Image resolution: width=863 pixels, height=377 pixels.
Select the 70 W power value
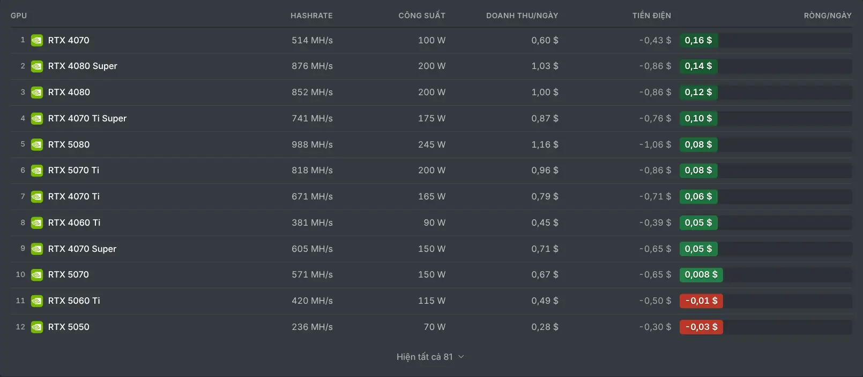434,327
